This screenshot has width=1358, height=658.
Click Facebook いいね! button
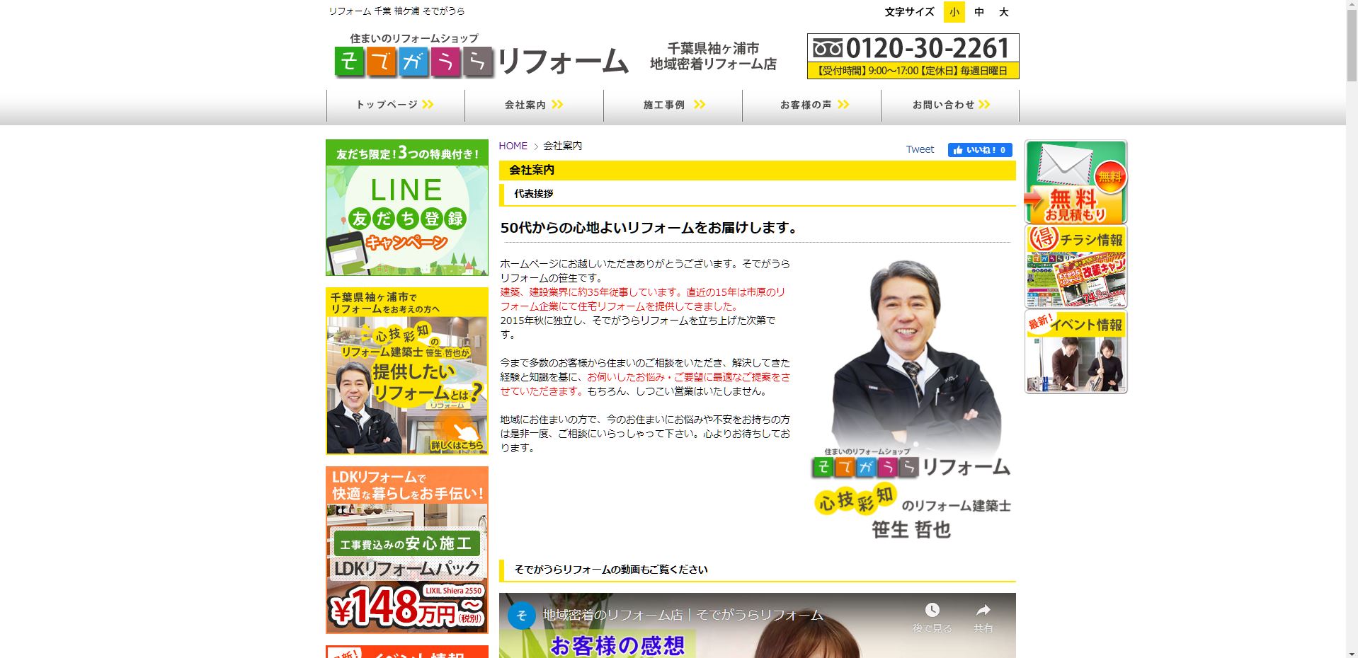pos(980,149)
